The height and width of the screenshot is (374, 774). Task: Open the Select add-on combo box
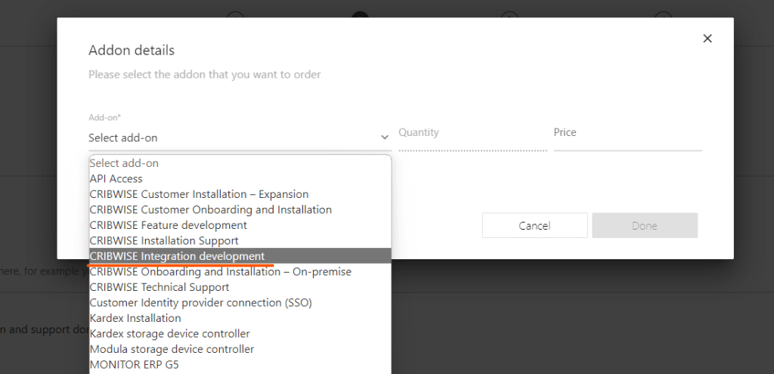pyautogui.click(x=234, y=138)
